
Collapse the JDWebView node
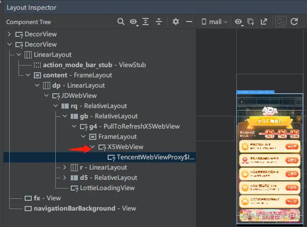pyautogui.click(x=47, y=95)
